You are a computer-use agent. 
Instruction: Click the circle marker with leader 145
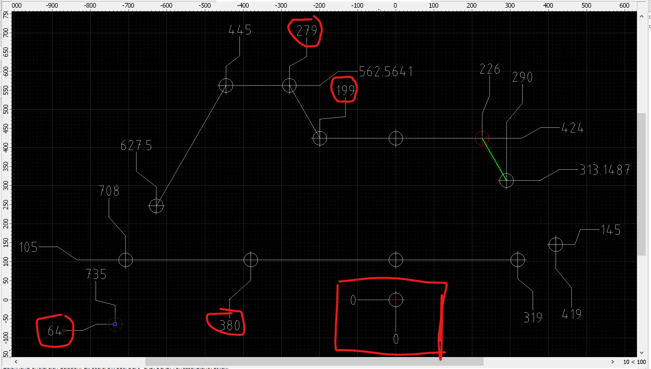556,244
